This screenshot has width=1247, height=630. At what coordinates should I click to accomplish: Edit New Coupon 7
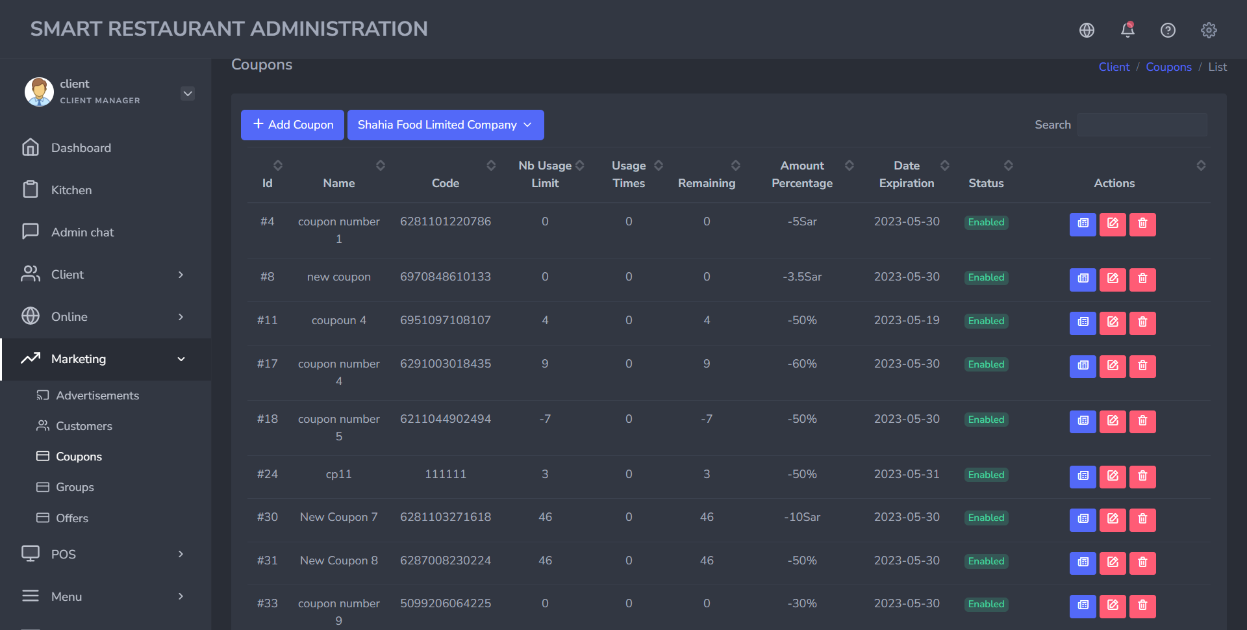[1113, 520]
